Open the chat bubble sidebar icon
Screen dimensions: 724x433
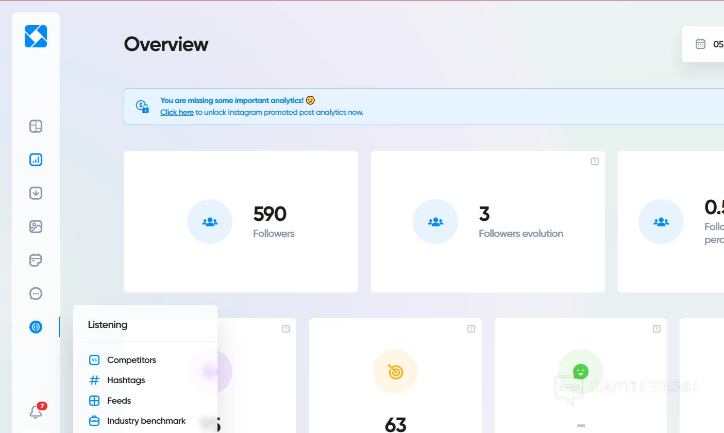(x=36, y=293)
